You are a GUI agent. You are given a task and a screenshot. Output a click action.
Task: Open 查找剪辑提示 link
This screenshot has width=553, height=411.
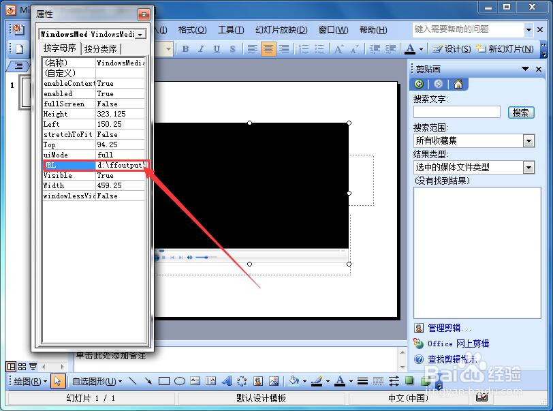452,359
